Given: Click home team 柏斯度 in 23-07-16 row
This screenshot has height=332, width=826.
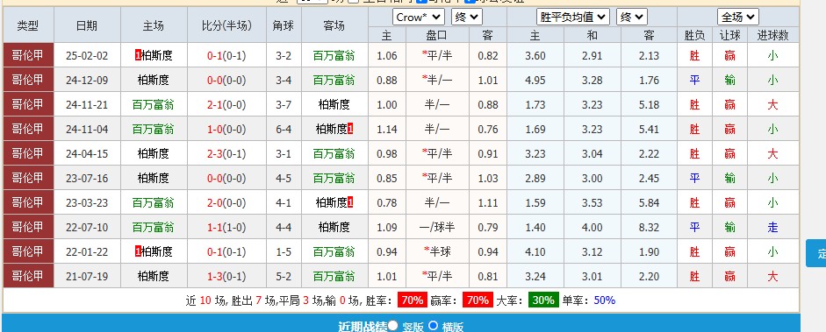Looking at the screenshot, I should tap(154, 179).
